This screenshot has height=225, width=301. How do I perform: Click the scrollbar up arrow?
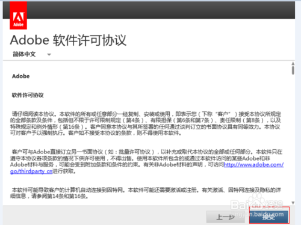tap(293, 63)
